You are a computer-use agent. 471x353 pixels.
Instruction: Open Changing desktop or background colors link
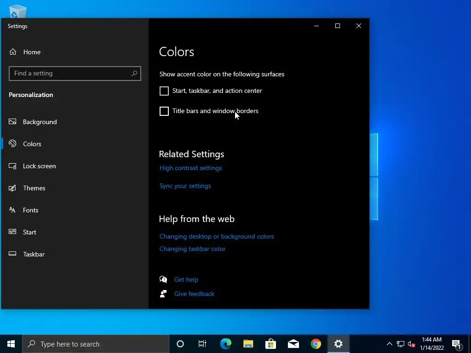[x=217, y=236]
